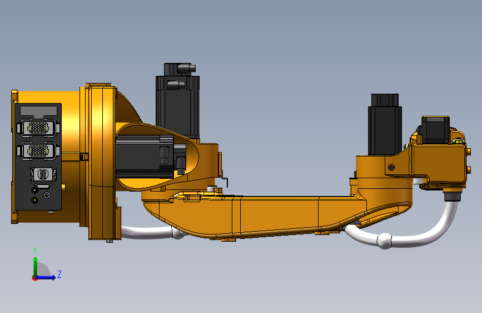Pick the top multi-pin connector on base panel
Screen dimensions: 482x313
pyautogui.click(x=38, y=128)
